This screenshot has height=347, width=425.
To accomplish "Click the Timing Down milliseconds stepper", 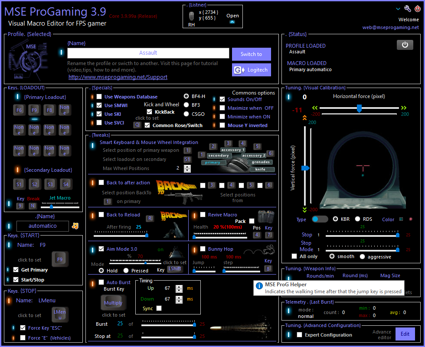I will pyautogui.click(x=179, y=300).
